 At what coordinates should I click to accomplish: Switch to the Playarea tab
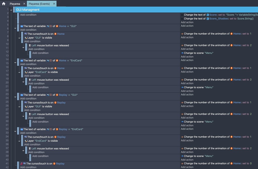pos(15,4)
